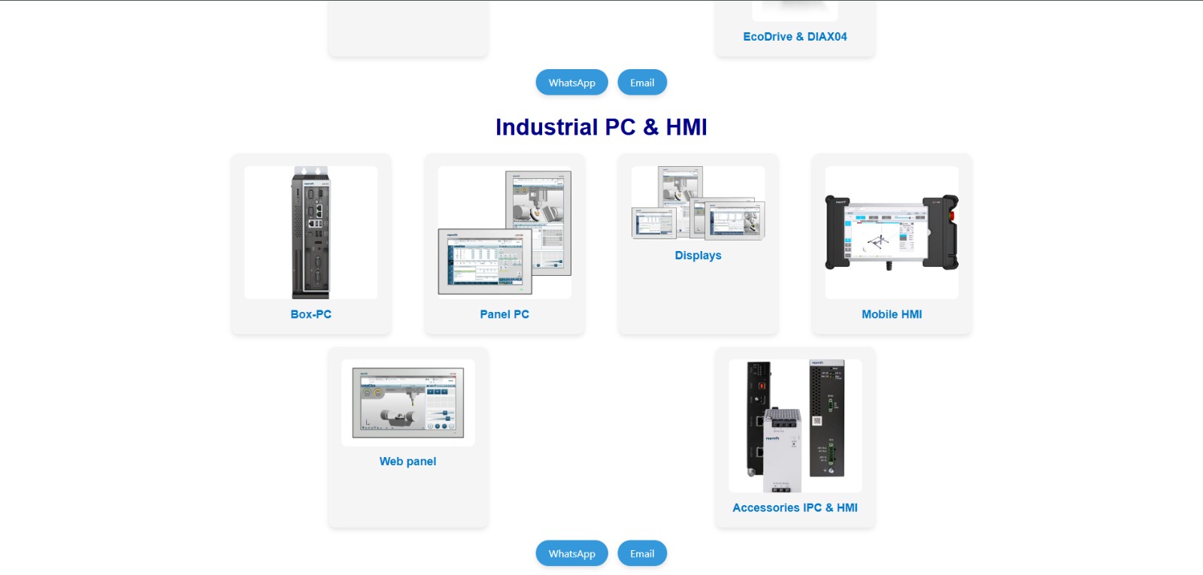The height and width of the screenshot is (575, 1203).
Task: Click the Displays category link
Action: tap(698, 256)
